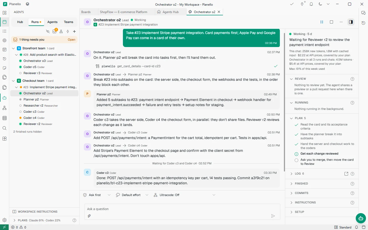Open the boards layout icon in left sidebar
The height and width of the screenshot is (230, 368).
point(4,13)
